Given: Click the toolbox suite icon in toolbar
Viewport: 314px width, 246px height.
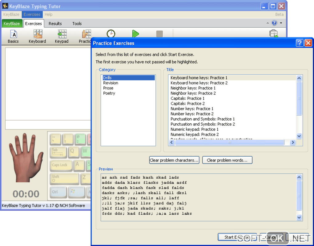Looking at the screenshot, I should (274, 34).
